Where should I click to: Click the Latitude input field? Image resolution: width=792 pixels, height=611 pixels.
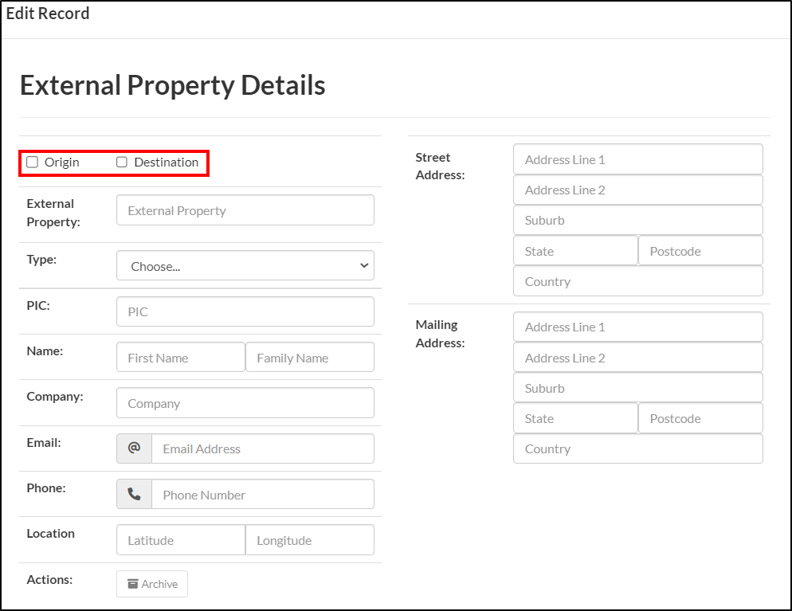179,539
